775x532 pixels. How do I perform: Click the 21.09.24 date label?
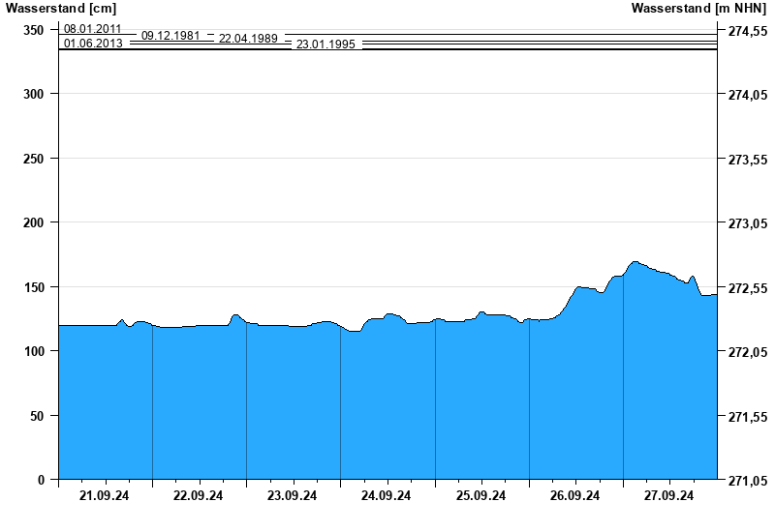pos(105,496)
